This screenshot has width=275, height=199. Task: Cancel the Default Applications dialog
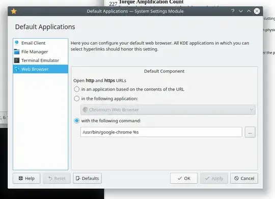[x=244, y=178]
